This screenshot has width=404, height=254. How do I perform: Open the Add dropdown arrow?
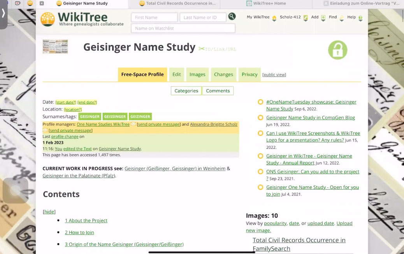(x=323, y=21)
